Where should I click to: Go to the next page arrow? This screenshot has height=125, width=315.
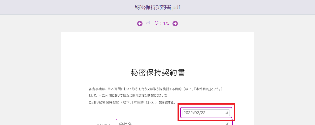[x=175, y=24]
